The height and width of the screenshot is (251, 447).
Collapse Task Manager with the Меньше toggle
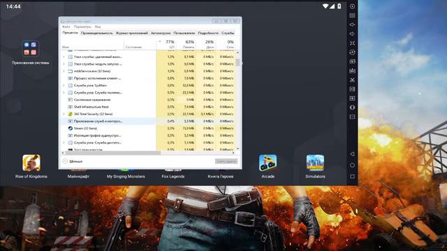point(73,161)
